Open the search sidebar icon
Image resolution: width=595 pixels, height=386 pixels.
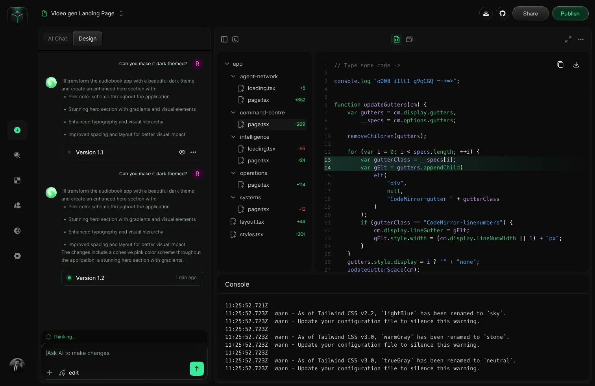click(x=17, y=155)
